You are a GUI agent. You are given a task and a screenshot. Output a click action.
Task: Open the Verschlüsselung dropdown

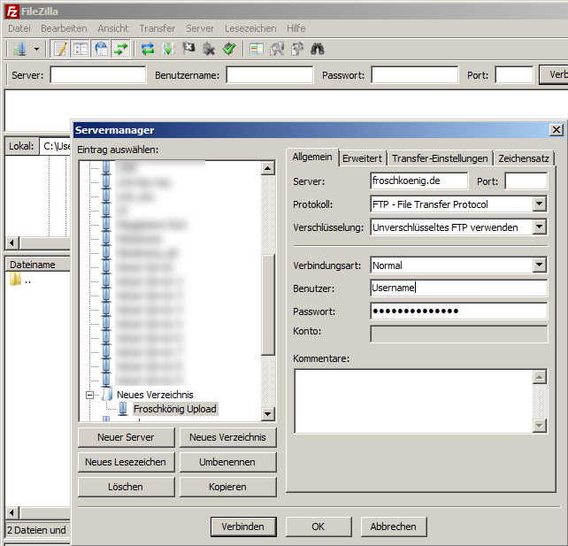(x=539, y=227)
